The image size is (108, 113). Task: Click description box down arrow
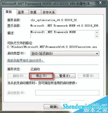97,37
